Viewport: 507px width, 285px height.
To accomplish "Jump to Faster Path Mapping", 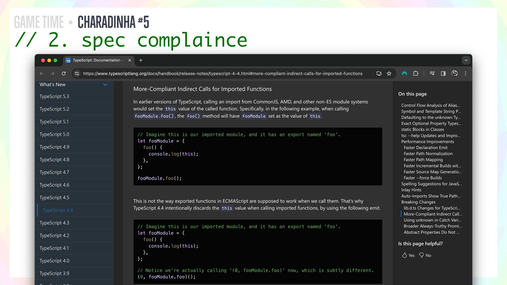I will tap(423, 160).
